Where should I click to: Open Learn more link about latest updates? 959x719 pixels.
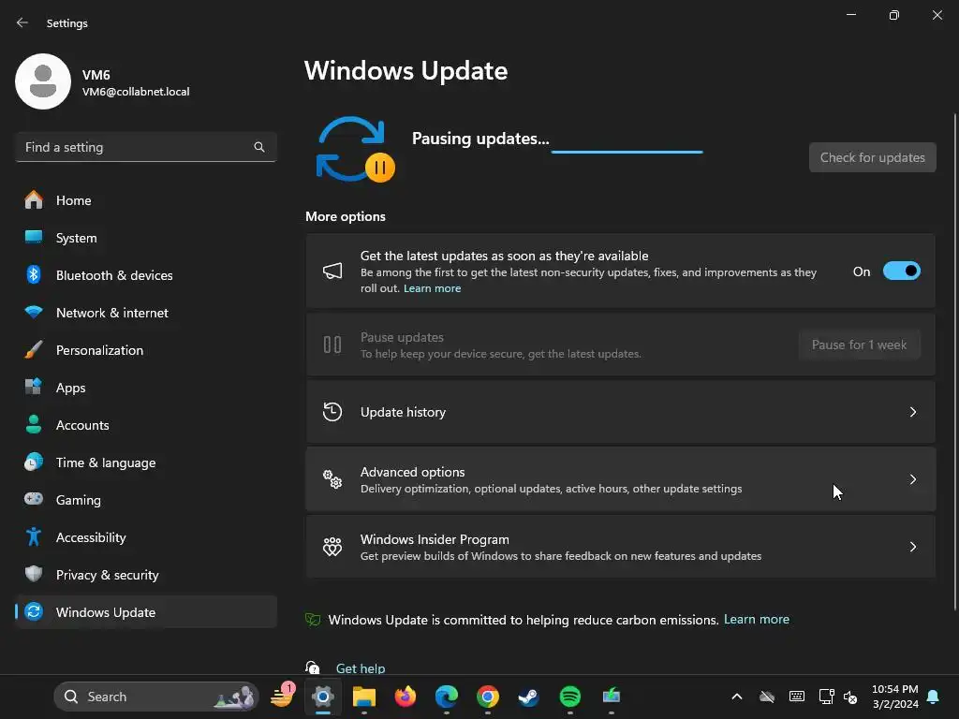432,288
